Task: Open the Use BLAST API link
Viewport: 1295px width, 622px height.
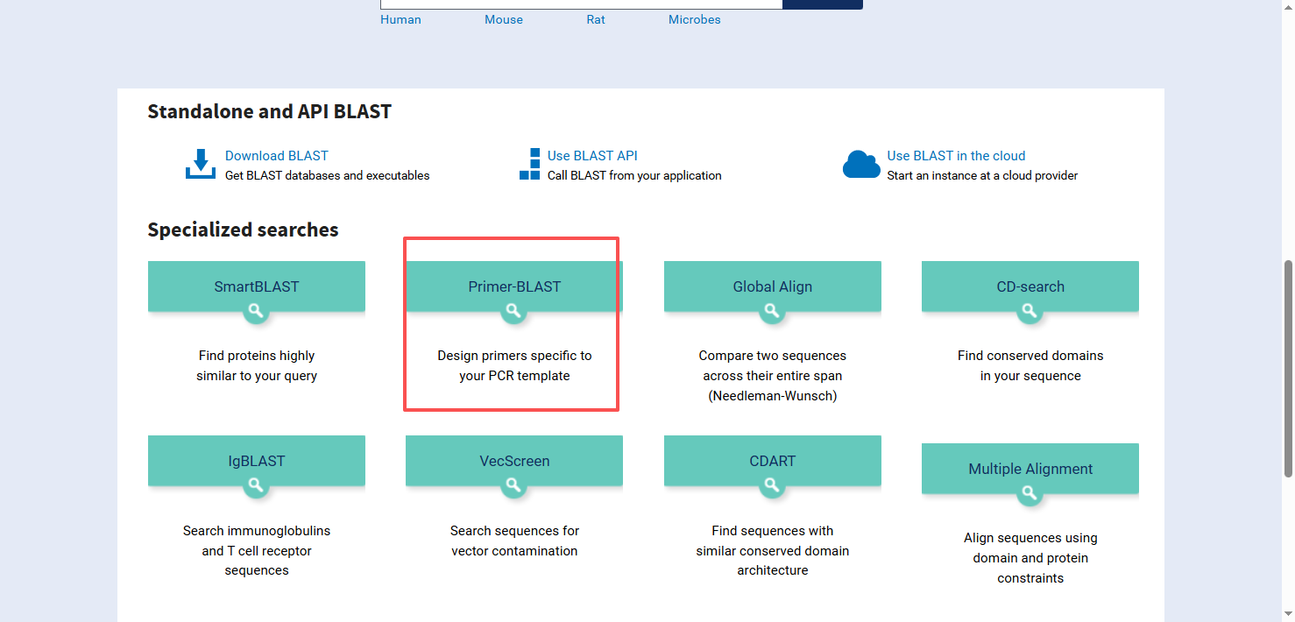Action: 592,156
